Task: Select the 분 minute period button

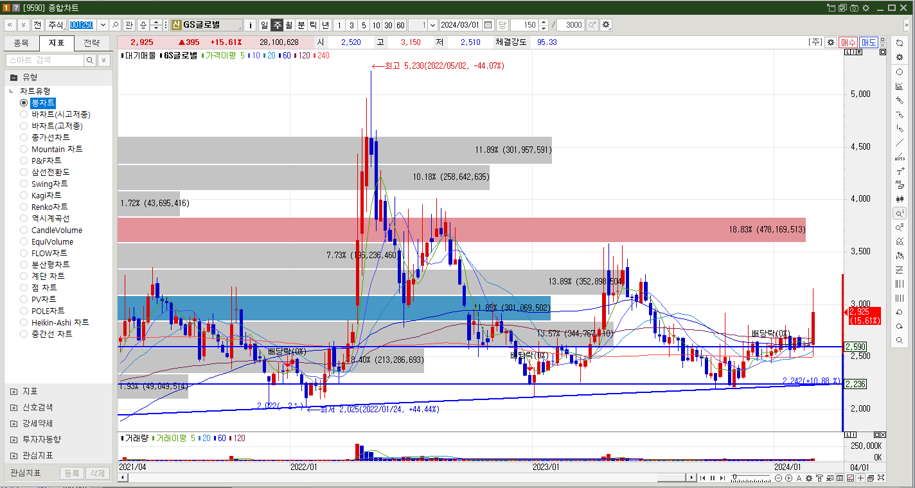Action: [301, 25]
